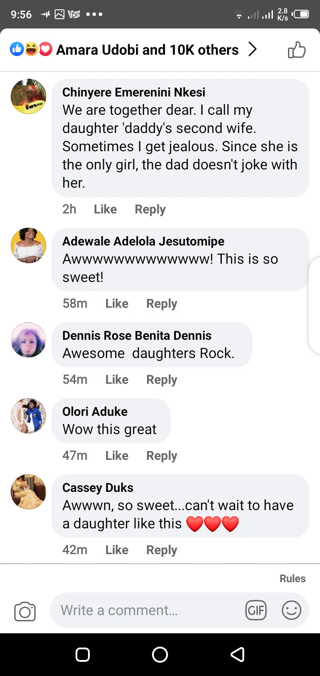Open Olori Aduke's profile by name

coord(95,411)
